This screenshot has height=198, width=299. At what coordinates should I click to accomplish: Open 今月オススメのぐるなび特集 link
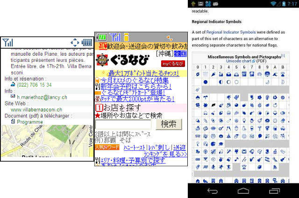tap(135, 80)
